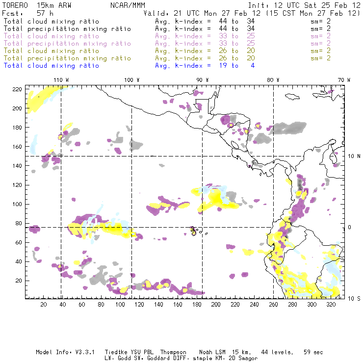Select "260" on the horizontal axis
This screenshot has height=363, width=363.
273,305
